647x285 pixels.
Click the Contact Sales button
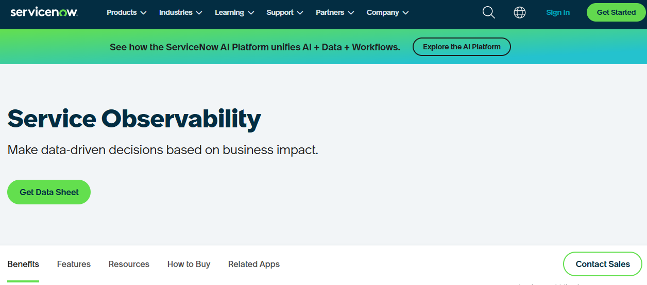coord(603,264)
